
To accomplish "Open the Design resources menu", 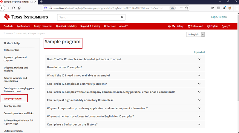I will pos(43,26).
